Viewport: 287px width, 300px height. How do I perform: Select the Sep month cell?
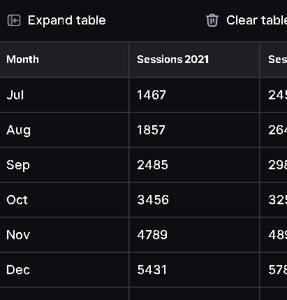coord(64,165)
